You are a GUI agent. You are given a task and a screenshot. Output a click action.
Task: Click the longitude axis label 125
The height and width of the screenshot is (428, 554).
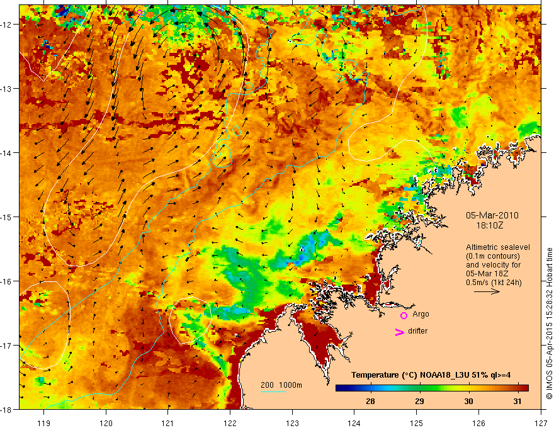click(x=417, y=423)
